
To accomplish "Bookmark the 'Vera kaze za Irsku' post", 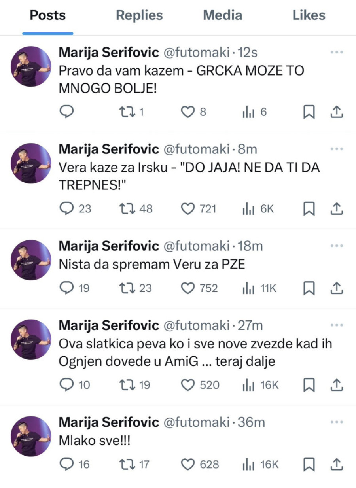I will [309, 208].
